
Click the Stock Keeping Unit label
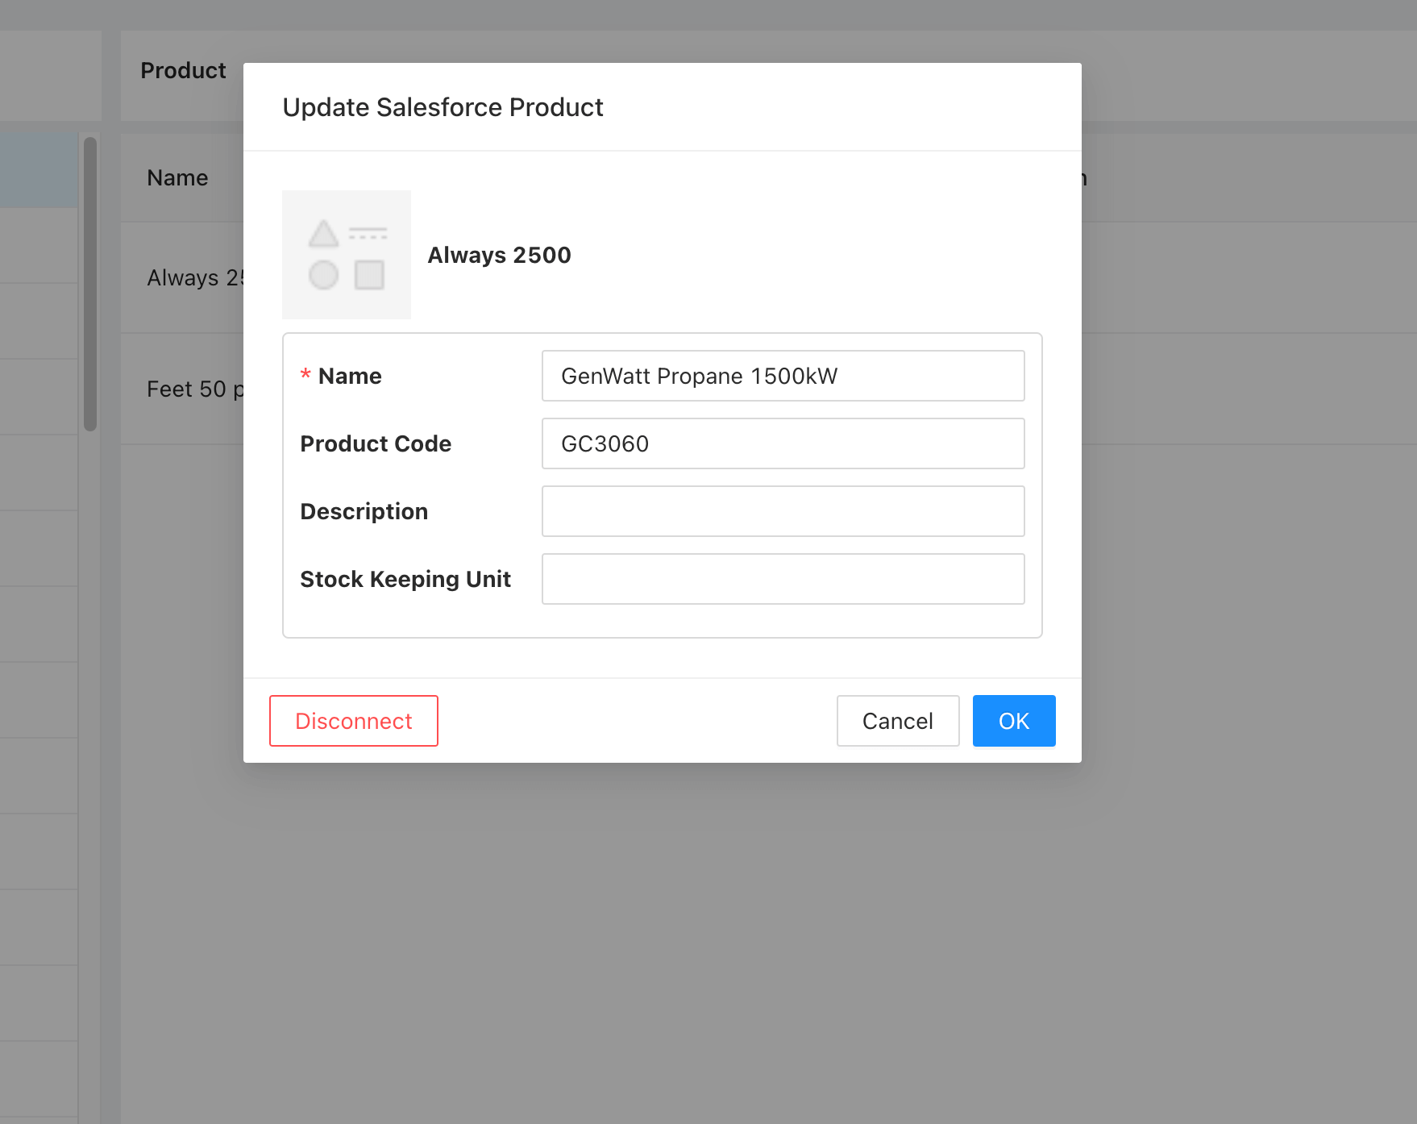tap(405, 579)
